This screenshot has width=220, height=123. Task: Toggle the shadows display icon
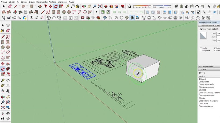coord(129,6)
